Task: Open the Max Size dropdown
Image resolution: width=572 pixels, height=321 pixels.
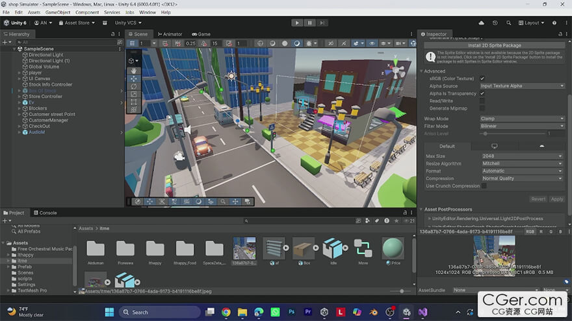Action: point(523,156)
